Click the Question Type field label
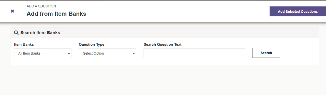This screenshot has width=326, height=95. tap(92, 44)
